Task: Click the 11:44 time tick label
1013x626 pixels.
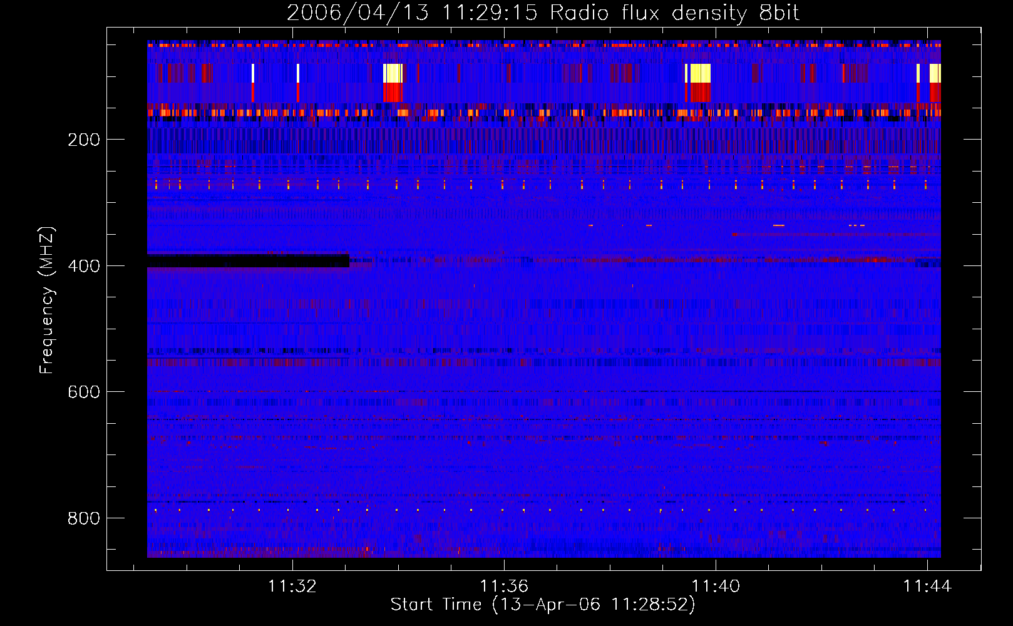Action: point(927,586)
